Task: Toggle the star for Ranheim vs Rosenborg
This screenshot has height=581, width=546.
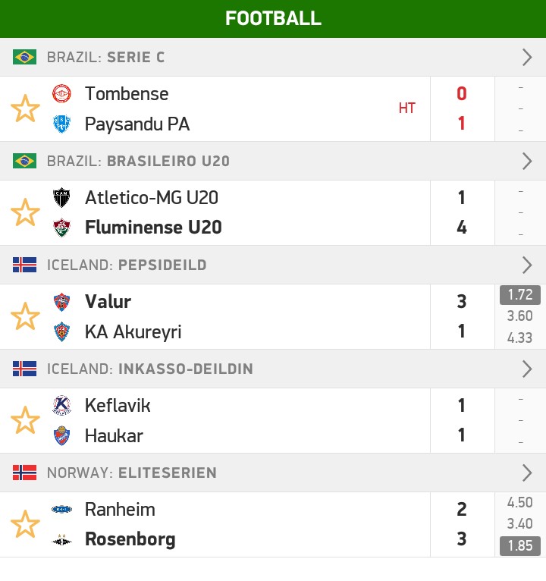Action: tap(25, 524)
